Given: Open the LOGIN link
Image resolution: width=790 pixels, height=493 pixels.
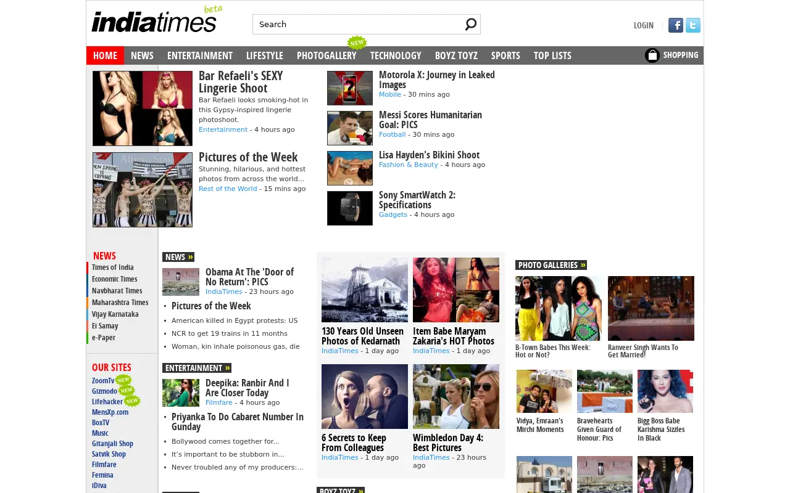Looking at the screenshot, I should pyautogui.click(x=643, y=25).
